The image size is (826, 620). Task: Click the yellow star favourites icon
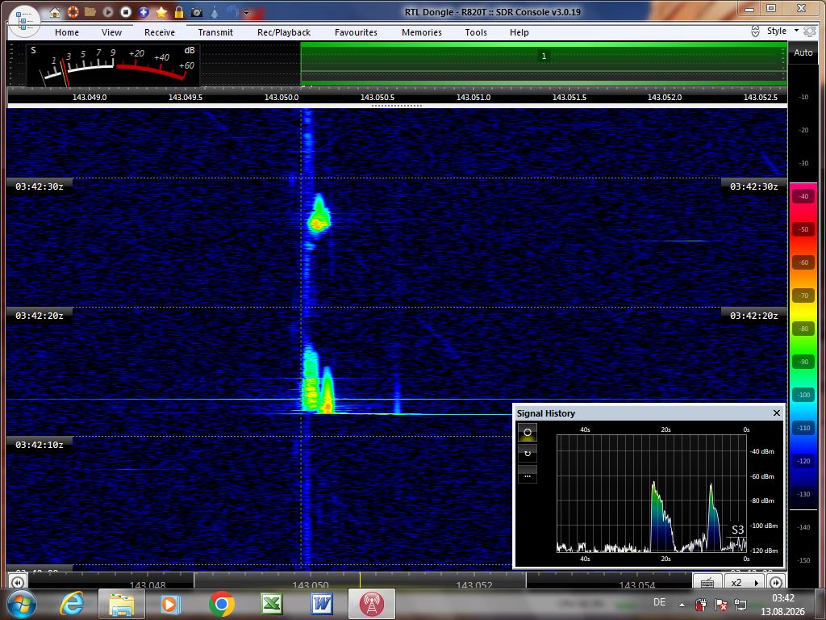point(161,11)
